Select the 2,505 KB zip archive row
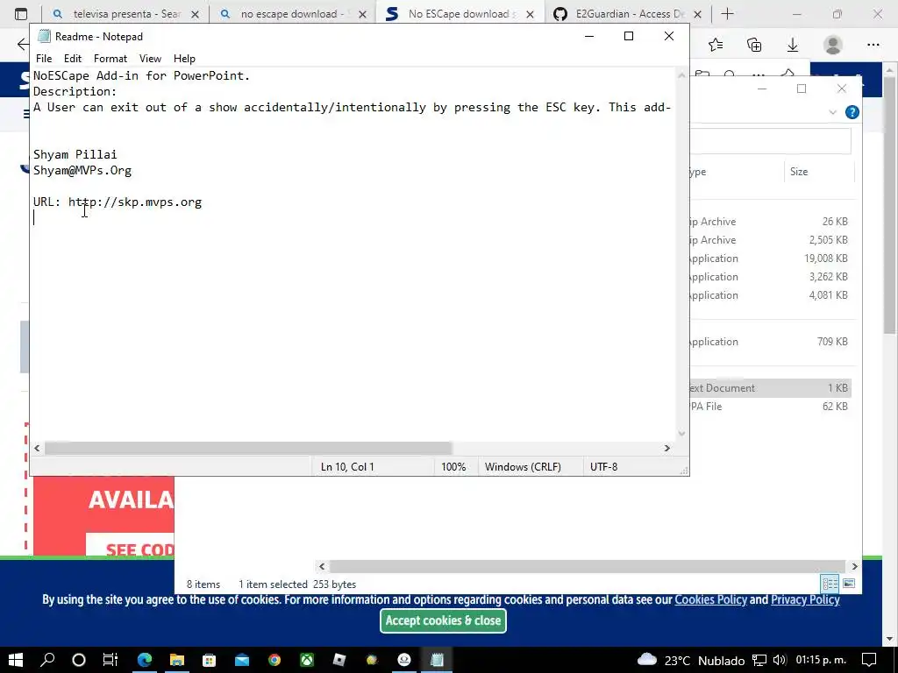Viewport: 898px width, 673px height. point(770,240)
